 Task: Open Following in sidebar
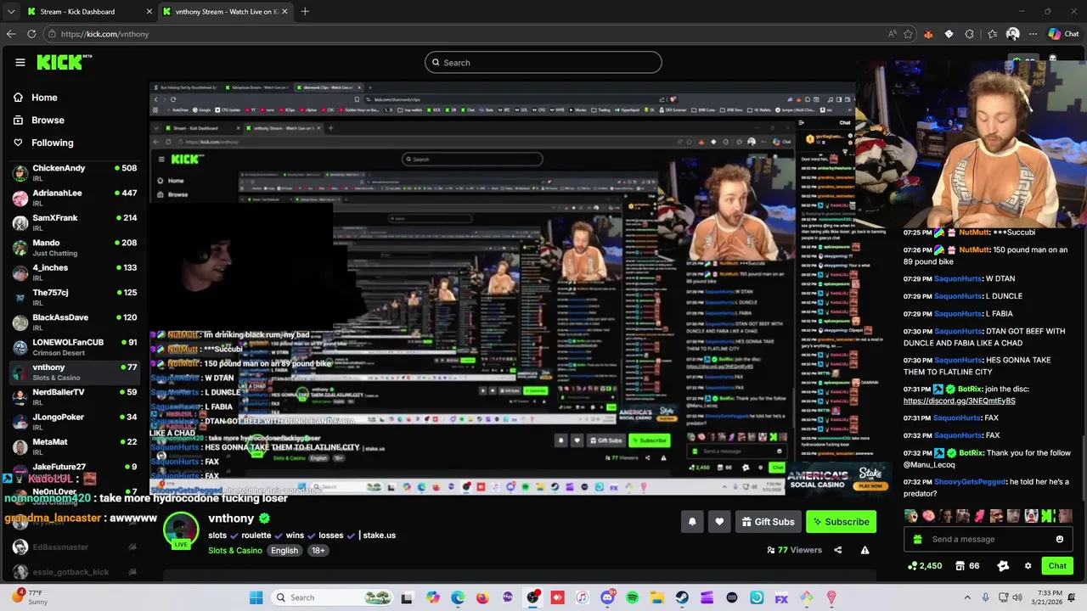53,143
